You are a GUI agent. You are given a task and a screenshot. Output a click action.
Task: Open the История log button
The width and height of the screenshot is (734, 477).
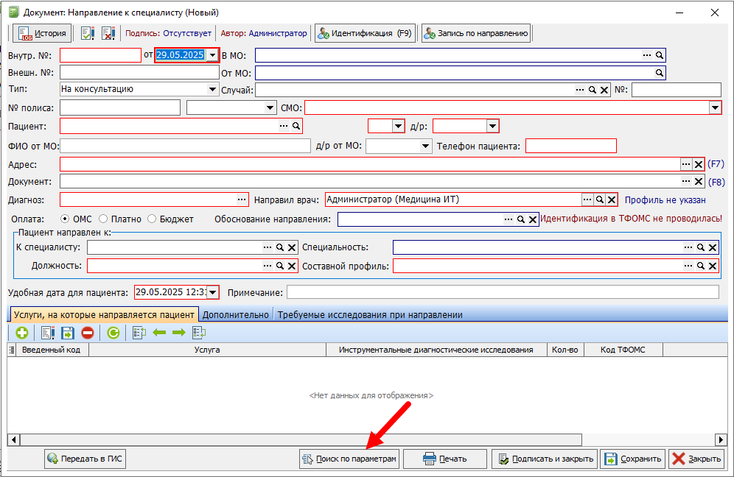pyautogui.click(x=42, y=33)
